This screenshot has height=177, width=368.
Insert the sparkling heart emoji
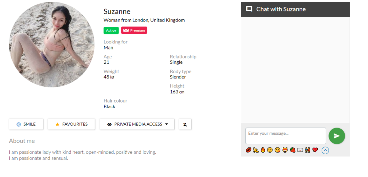tap(315, 150)
